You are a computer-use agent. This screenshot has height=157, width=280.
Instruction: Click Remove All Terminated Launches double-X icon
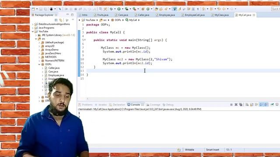tap(241, 105)
